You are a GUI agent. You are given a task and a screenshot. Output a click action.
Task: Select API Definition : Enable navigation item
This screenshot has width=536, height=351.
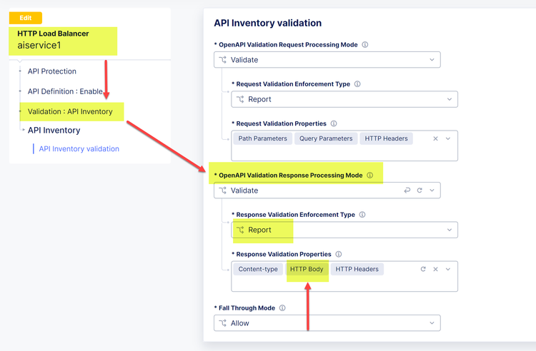coord(65,91)
